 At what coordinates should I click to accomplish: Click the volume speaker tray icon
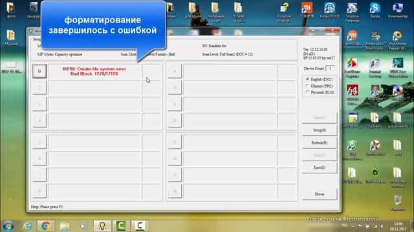pyautogui.click(x=382, y=226)
